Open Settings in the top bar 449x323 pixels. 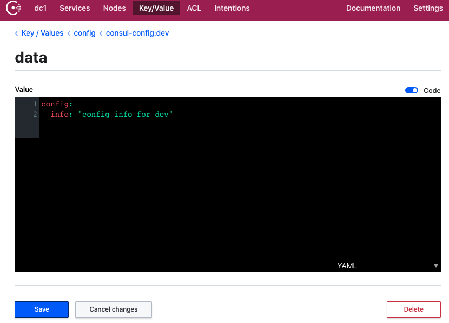[428, 8]
